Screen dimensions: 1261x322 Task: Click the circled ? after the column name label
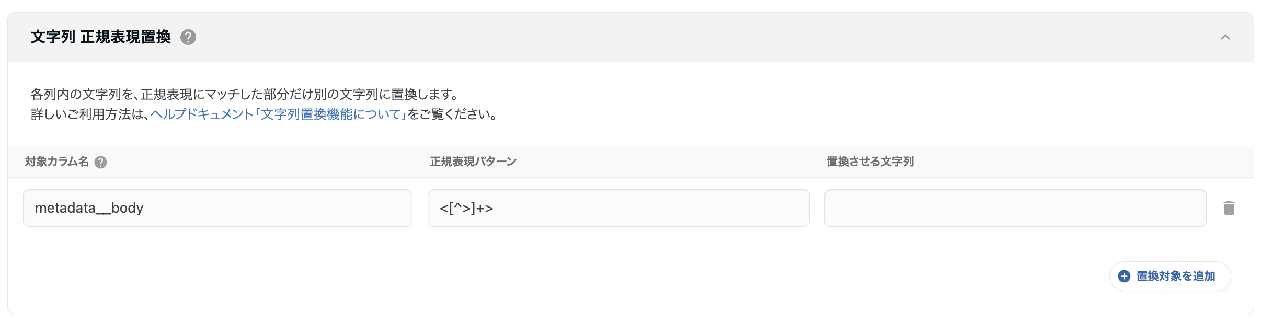click(100, 162)
